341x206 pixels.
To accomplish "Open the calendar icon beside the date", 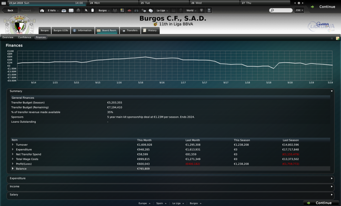I will [4, 3].
